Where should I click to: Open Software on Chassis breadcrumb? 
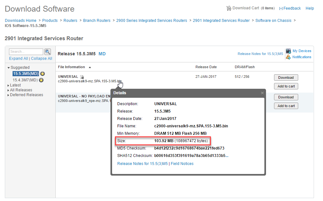point(273,21)
